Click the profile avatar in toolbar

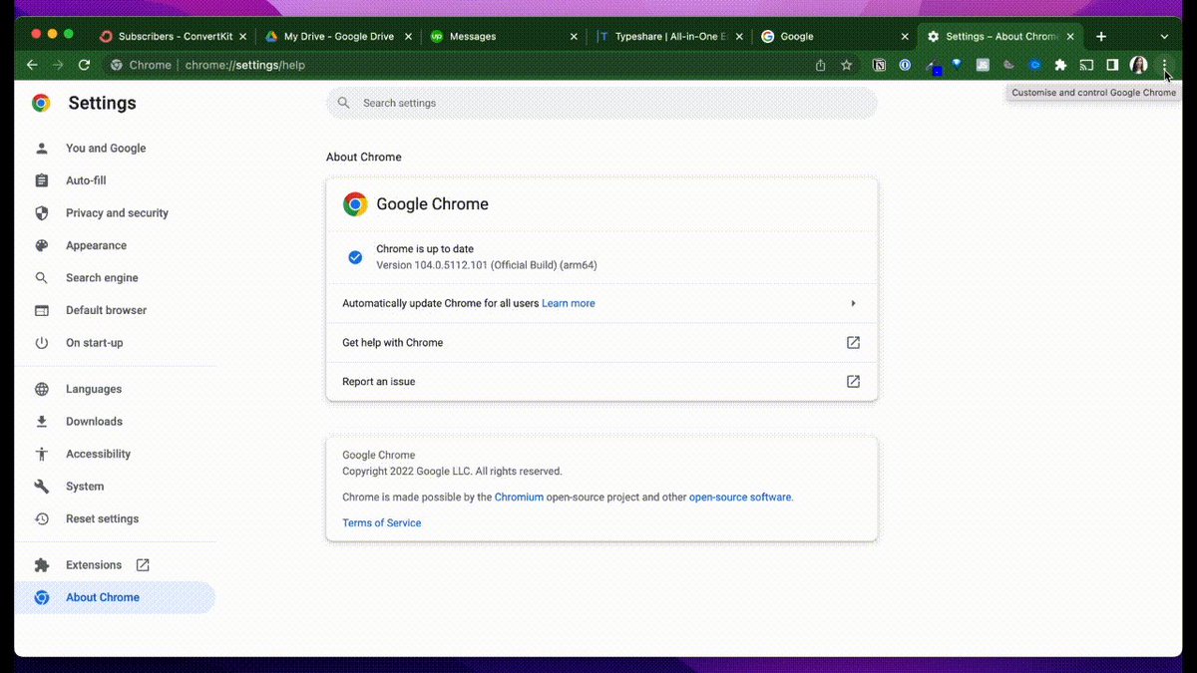click(x=1138, y=65)
